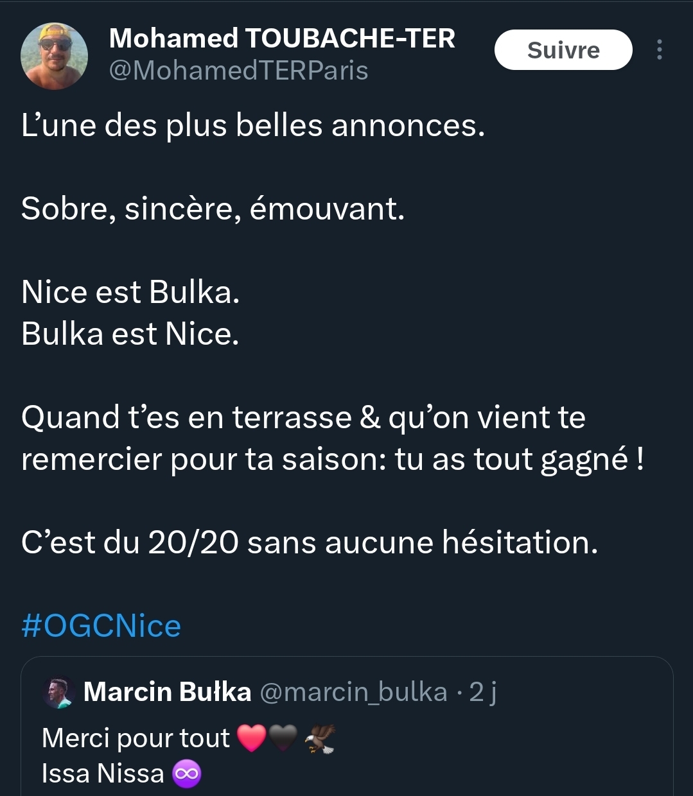
Task: Open the three-dot more options menu
Action: pyautogui.click(x=659, y=50)
